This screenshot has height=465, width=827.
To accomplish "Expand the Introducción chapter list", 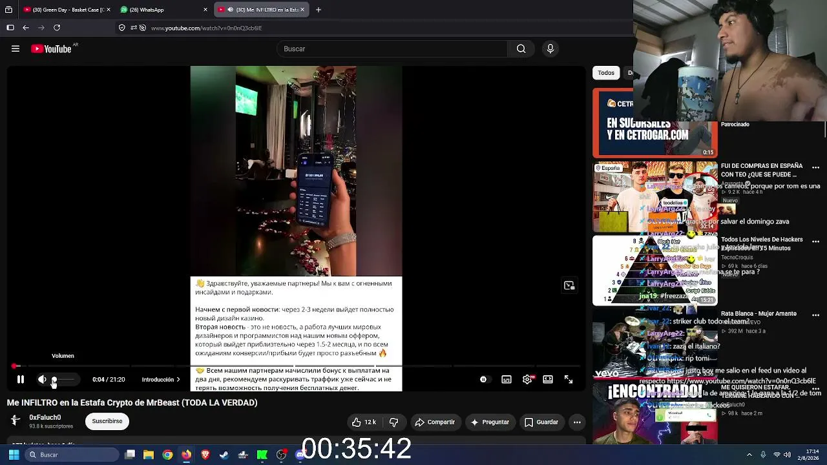I will point(161,380).
